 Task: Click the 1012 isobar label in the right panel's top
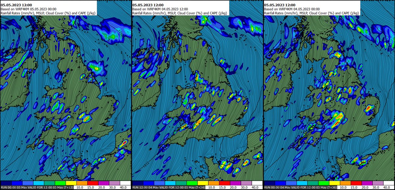(x=352, y=42)
